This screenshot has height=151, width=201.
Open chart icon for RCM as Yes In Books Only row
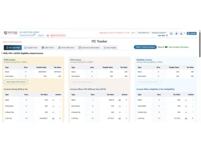tap(53, 112)
